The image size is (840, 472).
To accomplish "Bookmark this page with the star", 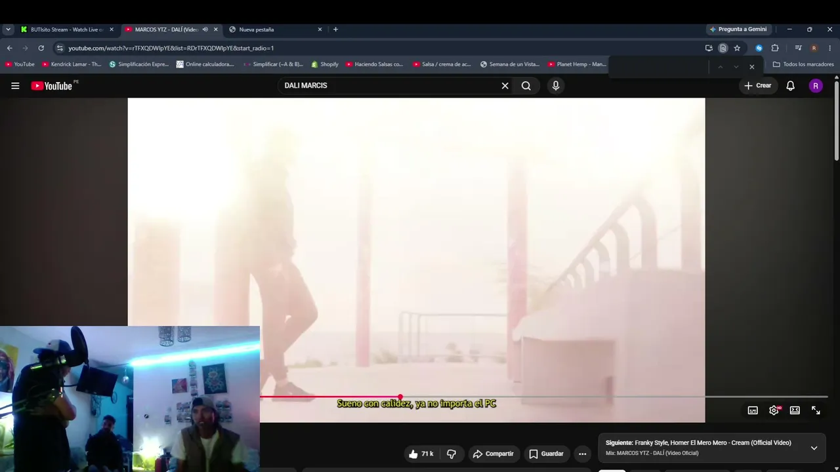I will pos(737,48).
